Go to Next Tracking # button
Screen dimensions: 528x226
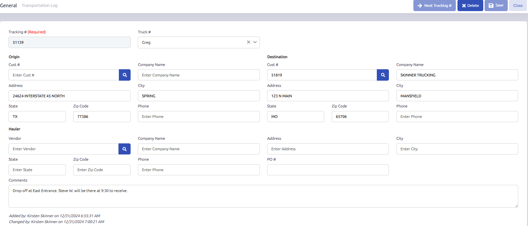tap(434, 6)
